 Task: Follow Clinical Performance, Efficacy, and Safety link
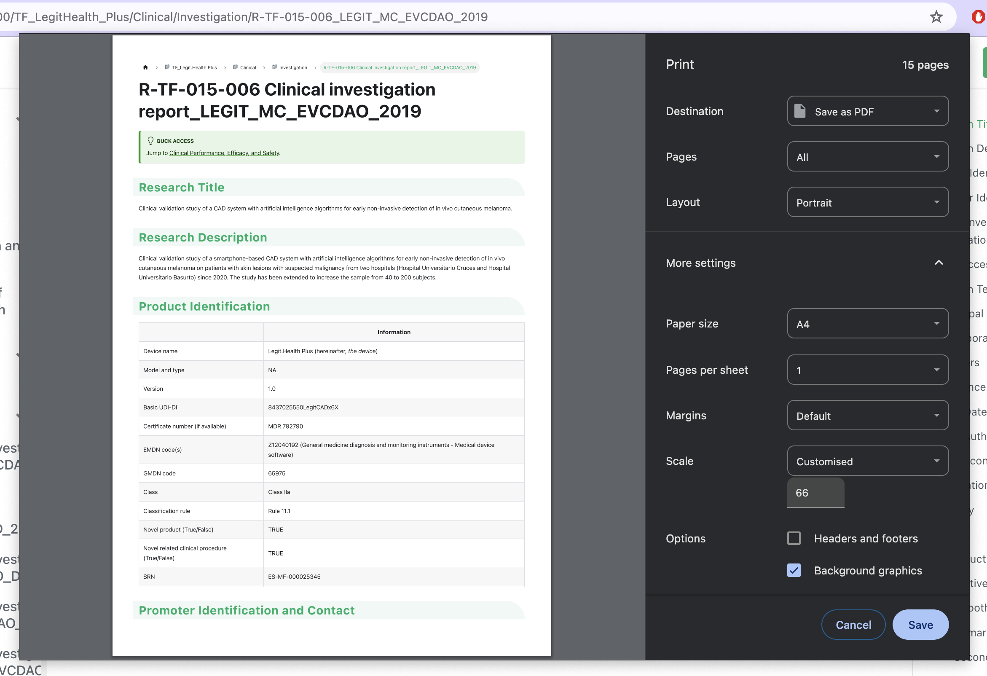224,153
